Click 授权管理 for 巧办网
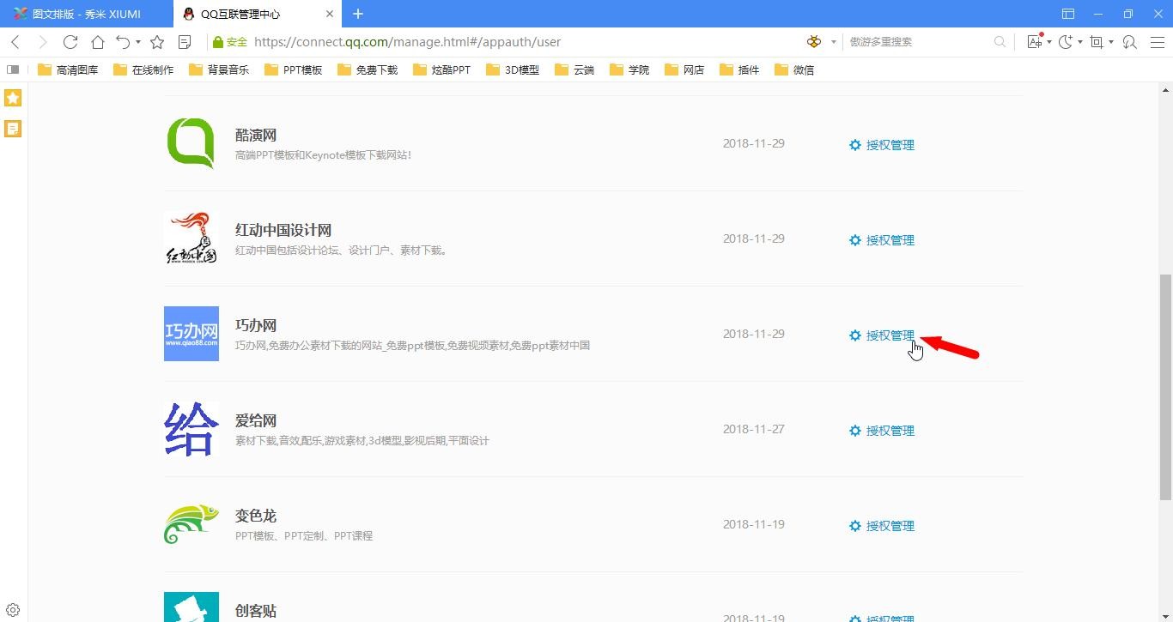Viewport: 1173px width, 622px height. pos(890,335)
